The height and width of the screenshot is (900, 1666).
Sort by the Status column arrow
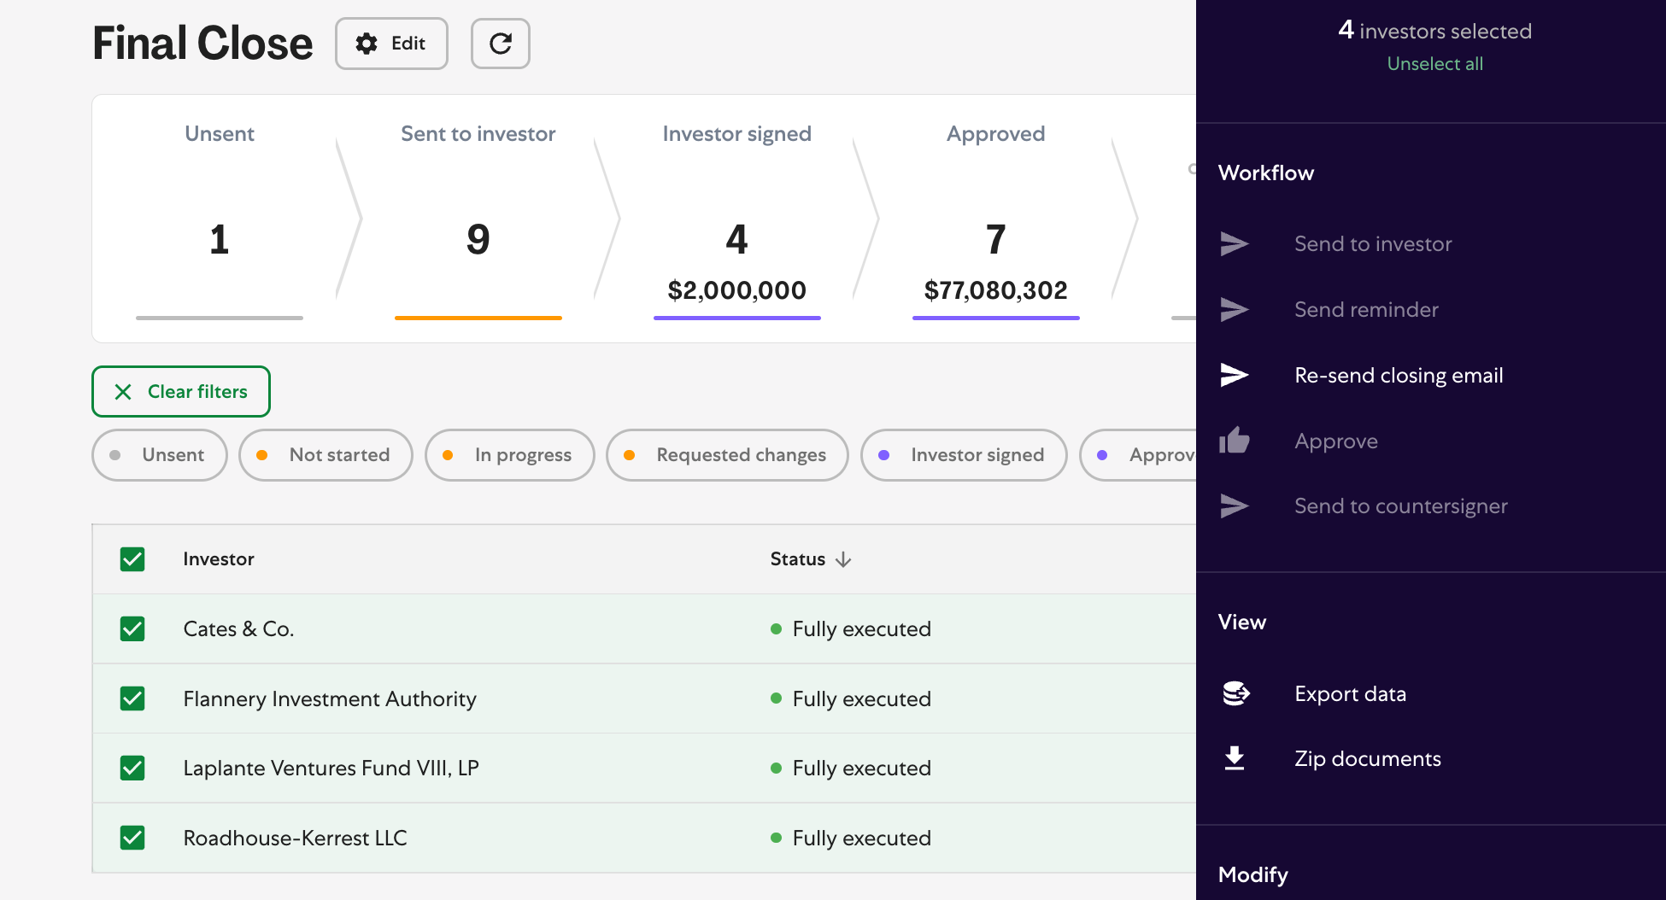tap(843, 559)
